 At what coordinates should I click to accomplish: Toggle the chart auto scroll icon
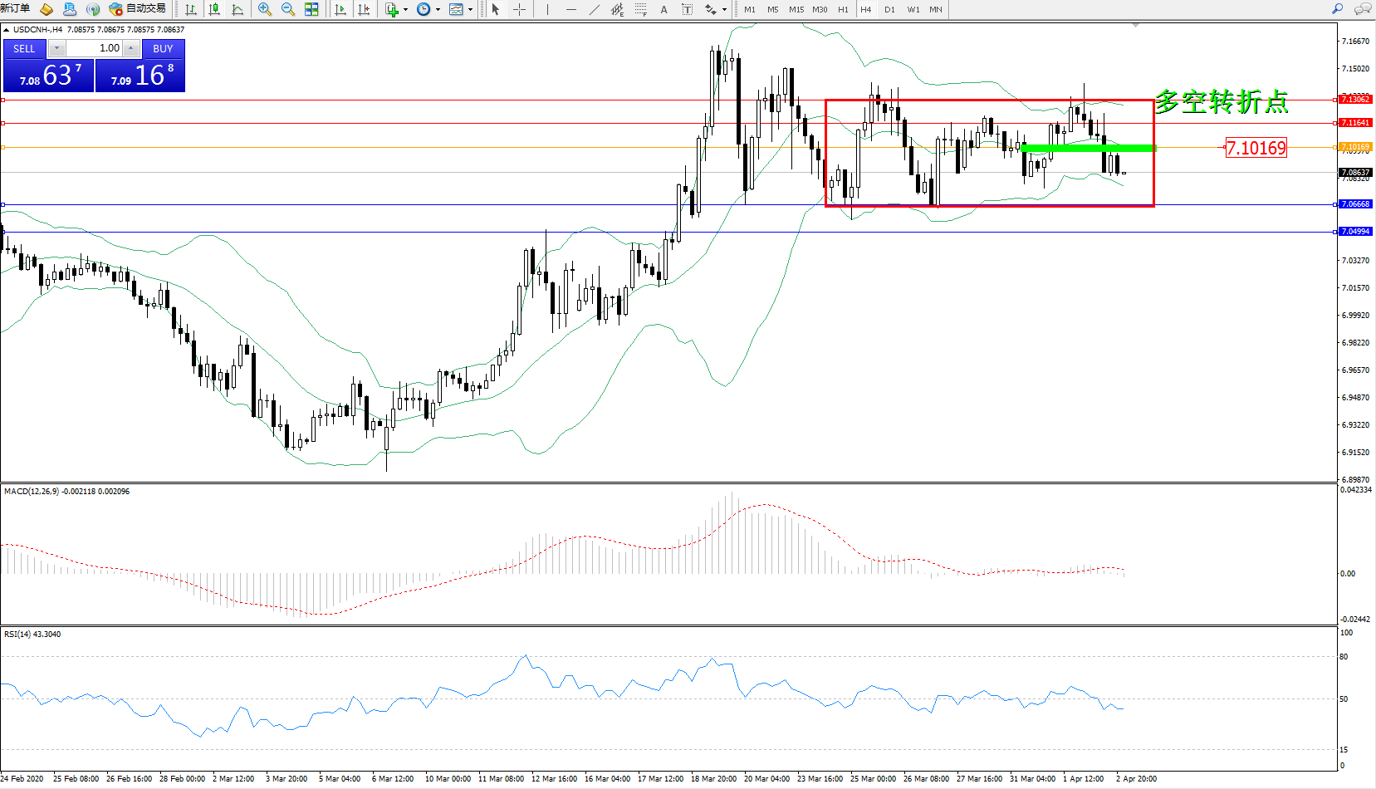point(340,9)
